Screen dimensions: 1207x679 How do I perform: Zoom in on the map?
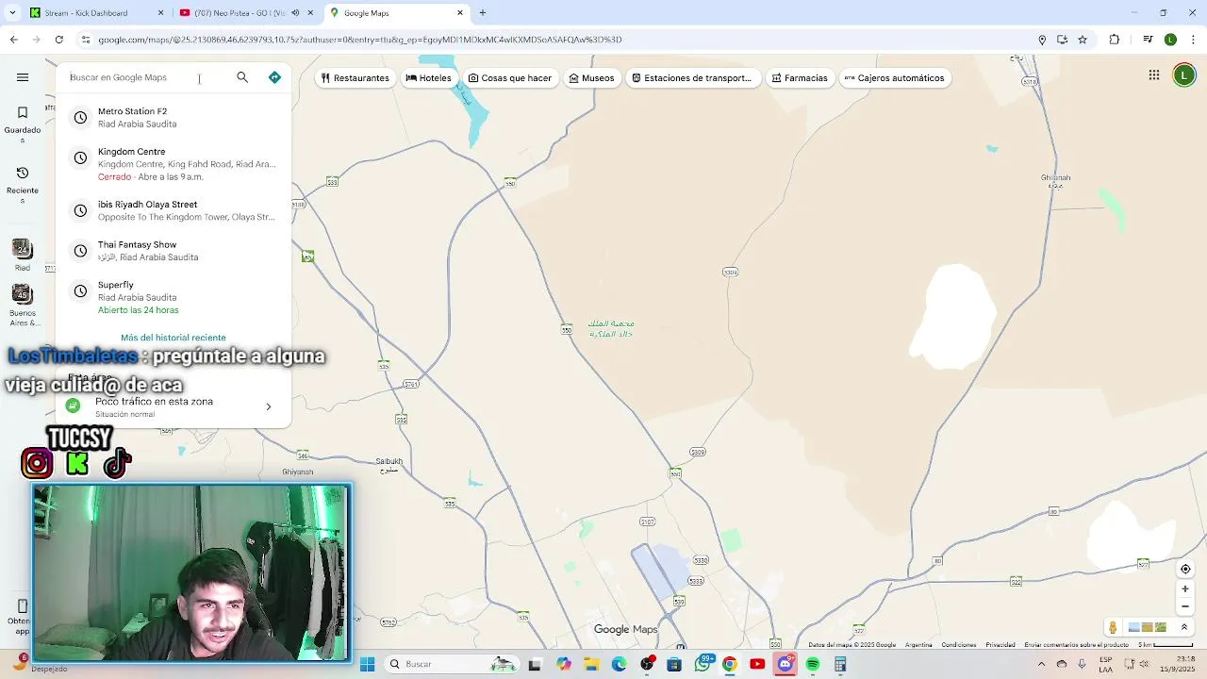click(x=1186, y=588)
